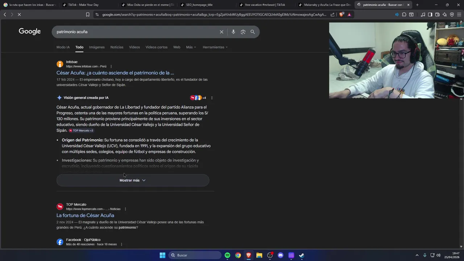Click the Windows taskbar Buscar search box
This screenshot has width=464, height=261.
[195, 255]
